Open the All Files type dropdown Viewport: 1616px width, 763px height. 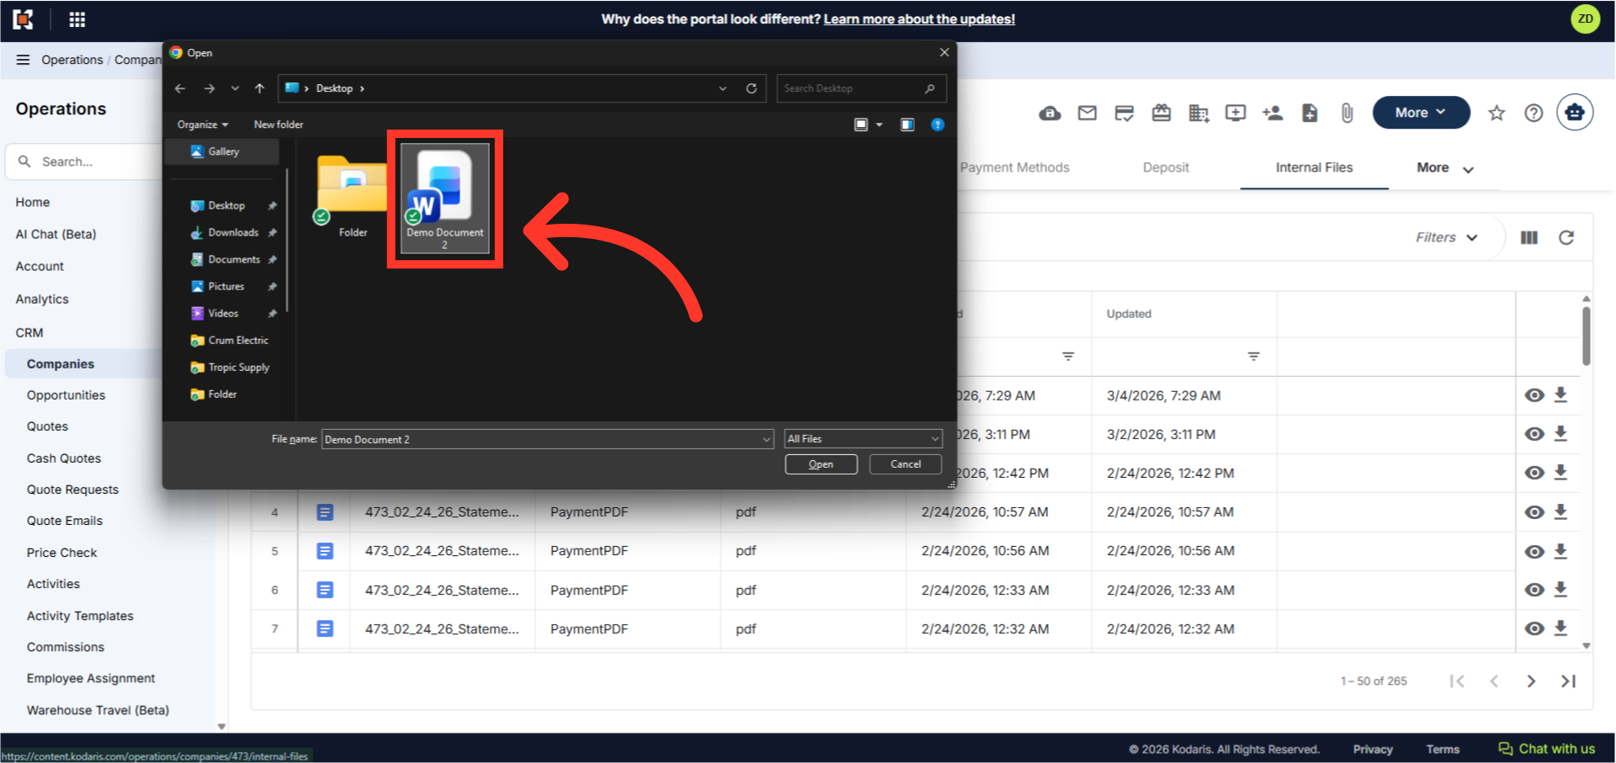[x=863, y=439]
